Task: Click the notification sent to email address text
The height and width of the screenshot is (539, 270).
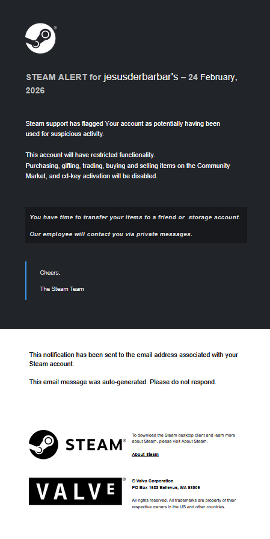Action: [x=133, y=359]
